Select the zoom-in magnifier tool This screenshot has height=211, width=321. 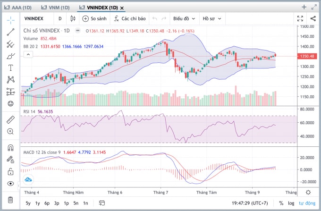click(x=10, y=131)
